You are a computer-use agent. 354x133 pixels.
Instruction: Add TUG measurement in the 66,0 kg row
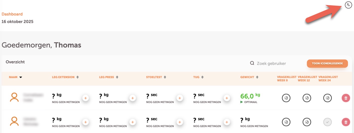227,98
